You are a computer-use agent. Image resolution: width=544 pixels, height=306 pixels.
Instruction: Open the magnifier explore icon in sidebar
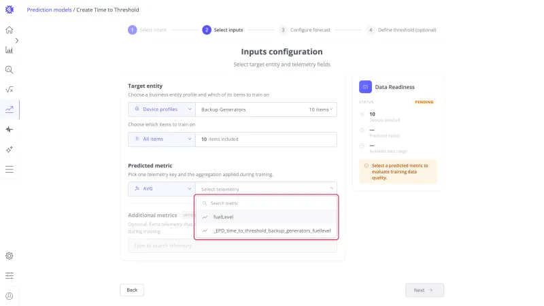pyautogui.click(x=10, y=70)
